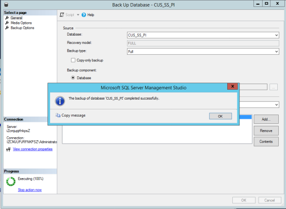Click the OK button in the success dialog
This screenshot has width=286, height=209.
click(x=220, y=116)
